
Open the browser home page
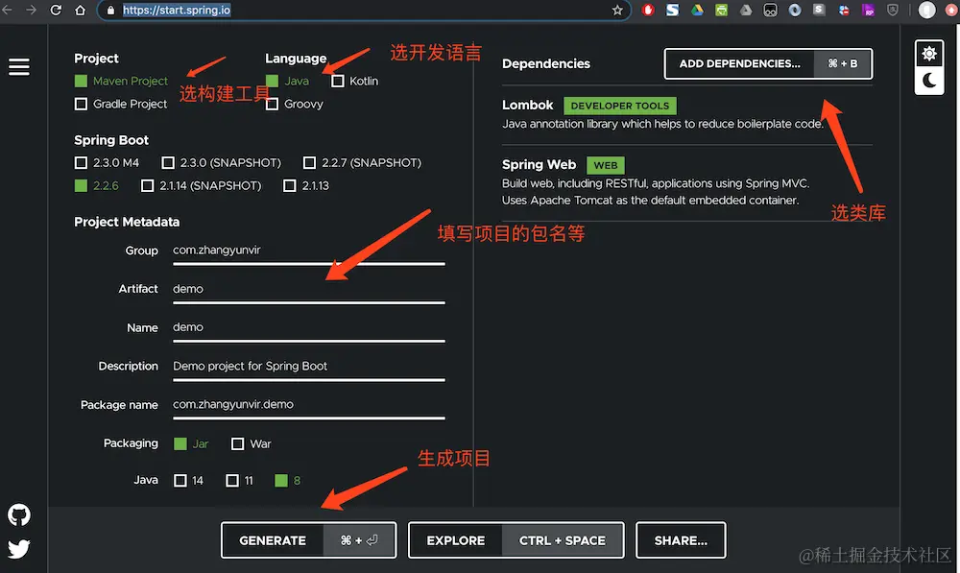(81, 10)
